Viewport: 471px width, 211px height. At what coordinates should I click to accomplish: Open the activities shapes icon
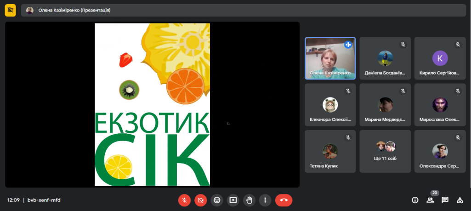pyautogui.click(x=460, y=200)
